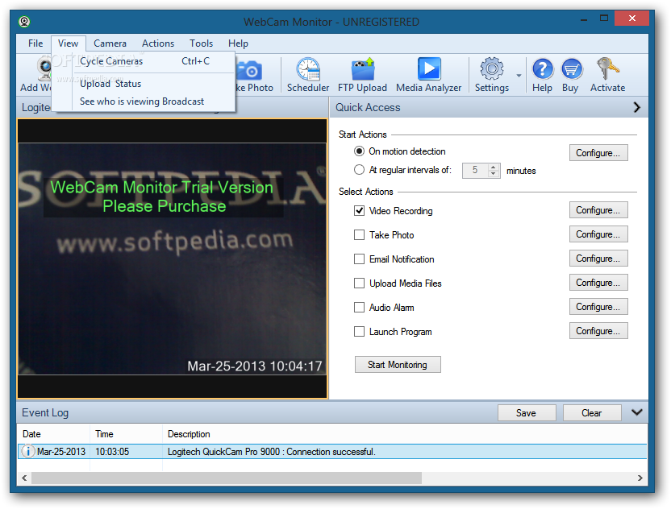This screenshot has height=509, width=671.
Task: Click the event log scroll left arrow
Action: (24, 478)
